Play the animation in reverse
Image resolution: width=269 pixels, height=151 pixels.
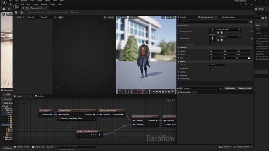point(160,91)
